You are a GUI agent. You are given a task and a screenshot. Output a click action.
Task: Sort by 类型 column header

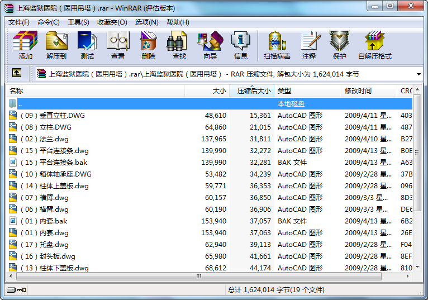[x=308, y=91]
